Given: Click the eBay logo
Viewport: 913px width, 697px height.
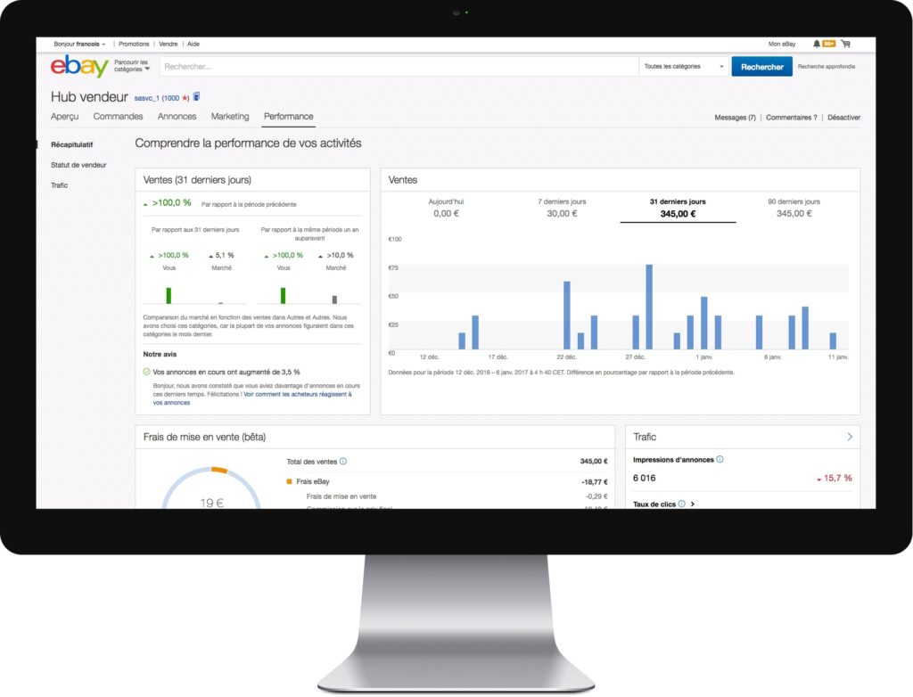Looking at the screenshot, I should [79, 67].
